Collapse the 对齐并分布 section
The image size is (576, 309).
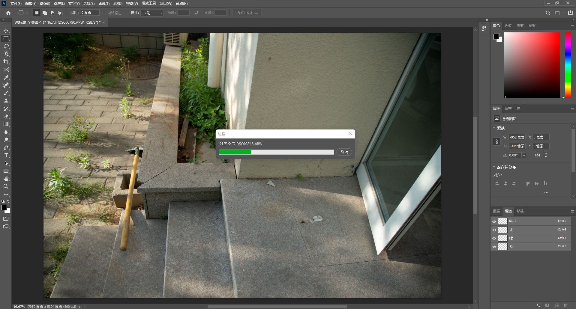(x=494, y=167)
